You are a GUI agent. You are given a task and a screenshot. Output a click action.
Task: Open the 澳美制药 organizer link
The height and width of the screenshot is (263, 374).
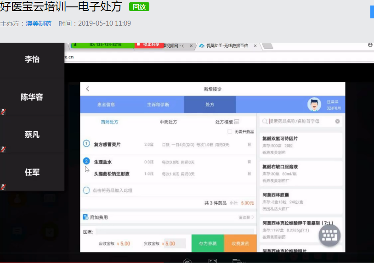pos(39,23)
